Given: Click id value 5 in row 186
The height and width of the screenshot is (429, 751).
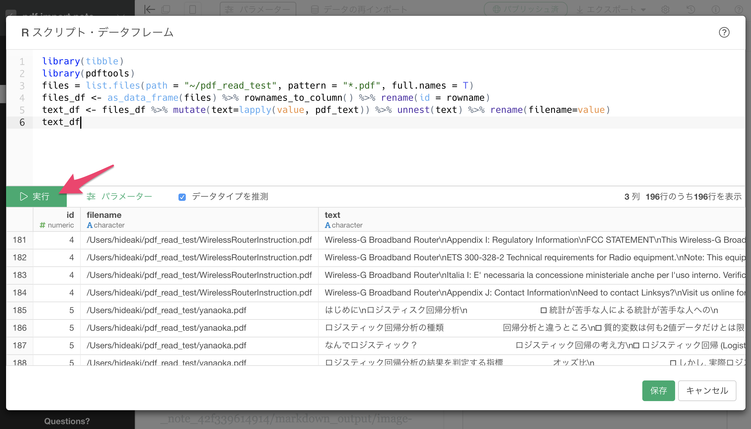Looking at the screenshot, I should pyautogui.click(x=72, y=328).
